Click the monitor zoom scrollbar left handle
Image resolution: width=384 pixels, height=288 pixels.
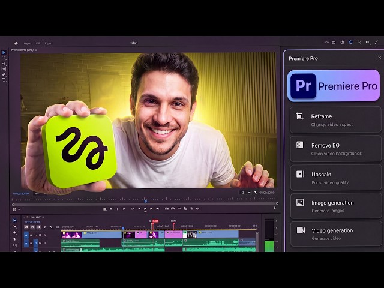coord(13,205)
